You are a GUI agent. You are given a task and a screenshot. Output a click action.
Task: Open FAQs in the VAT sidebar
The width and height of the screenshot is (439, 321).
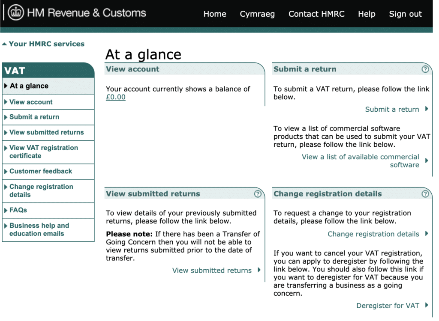pos(18,210)
